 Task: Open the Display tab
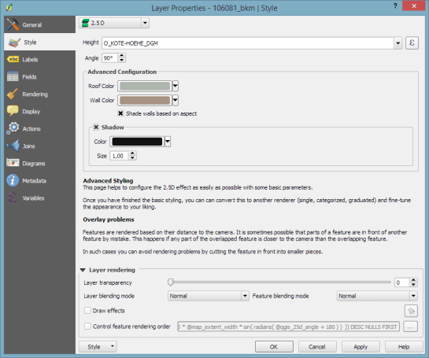tap(39, 111)
